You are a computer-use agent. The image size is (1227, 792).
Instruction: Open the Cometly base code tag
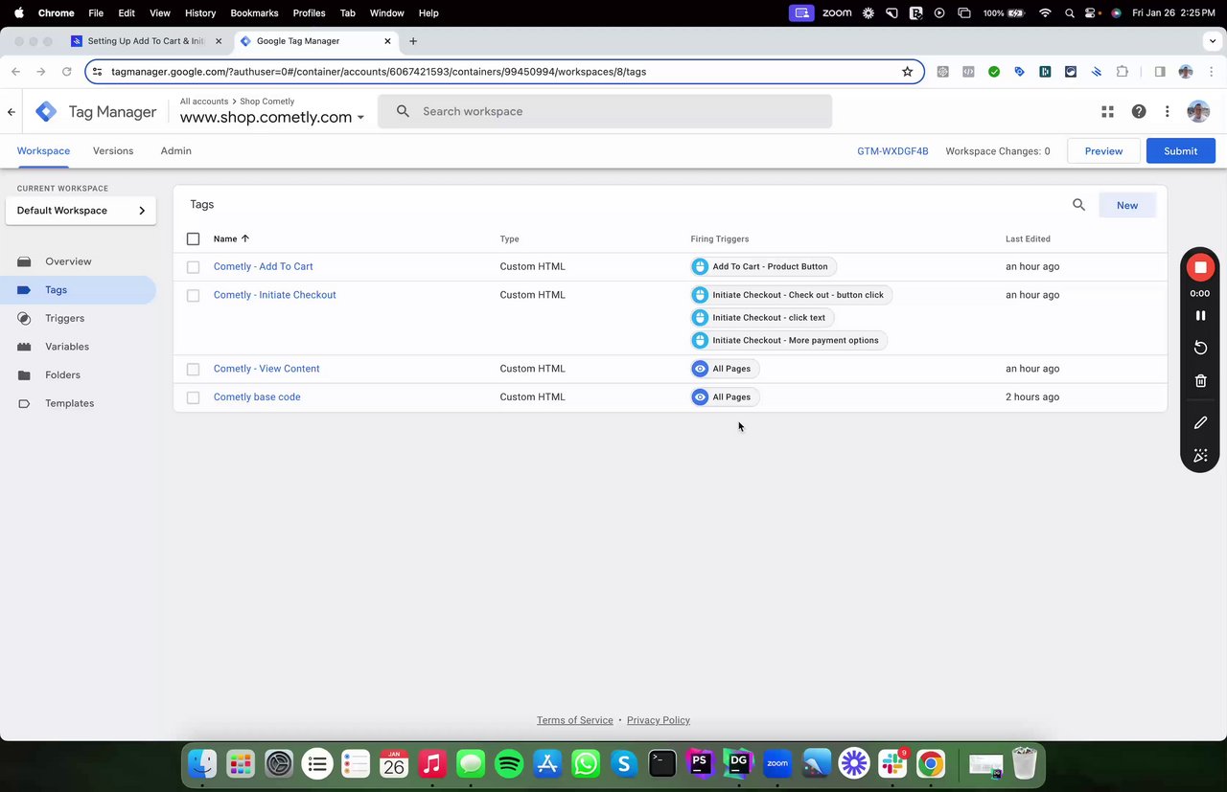click(257, 397)
